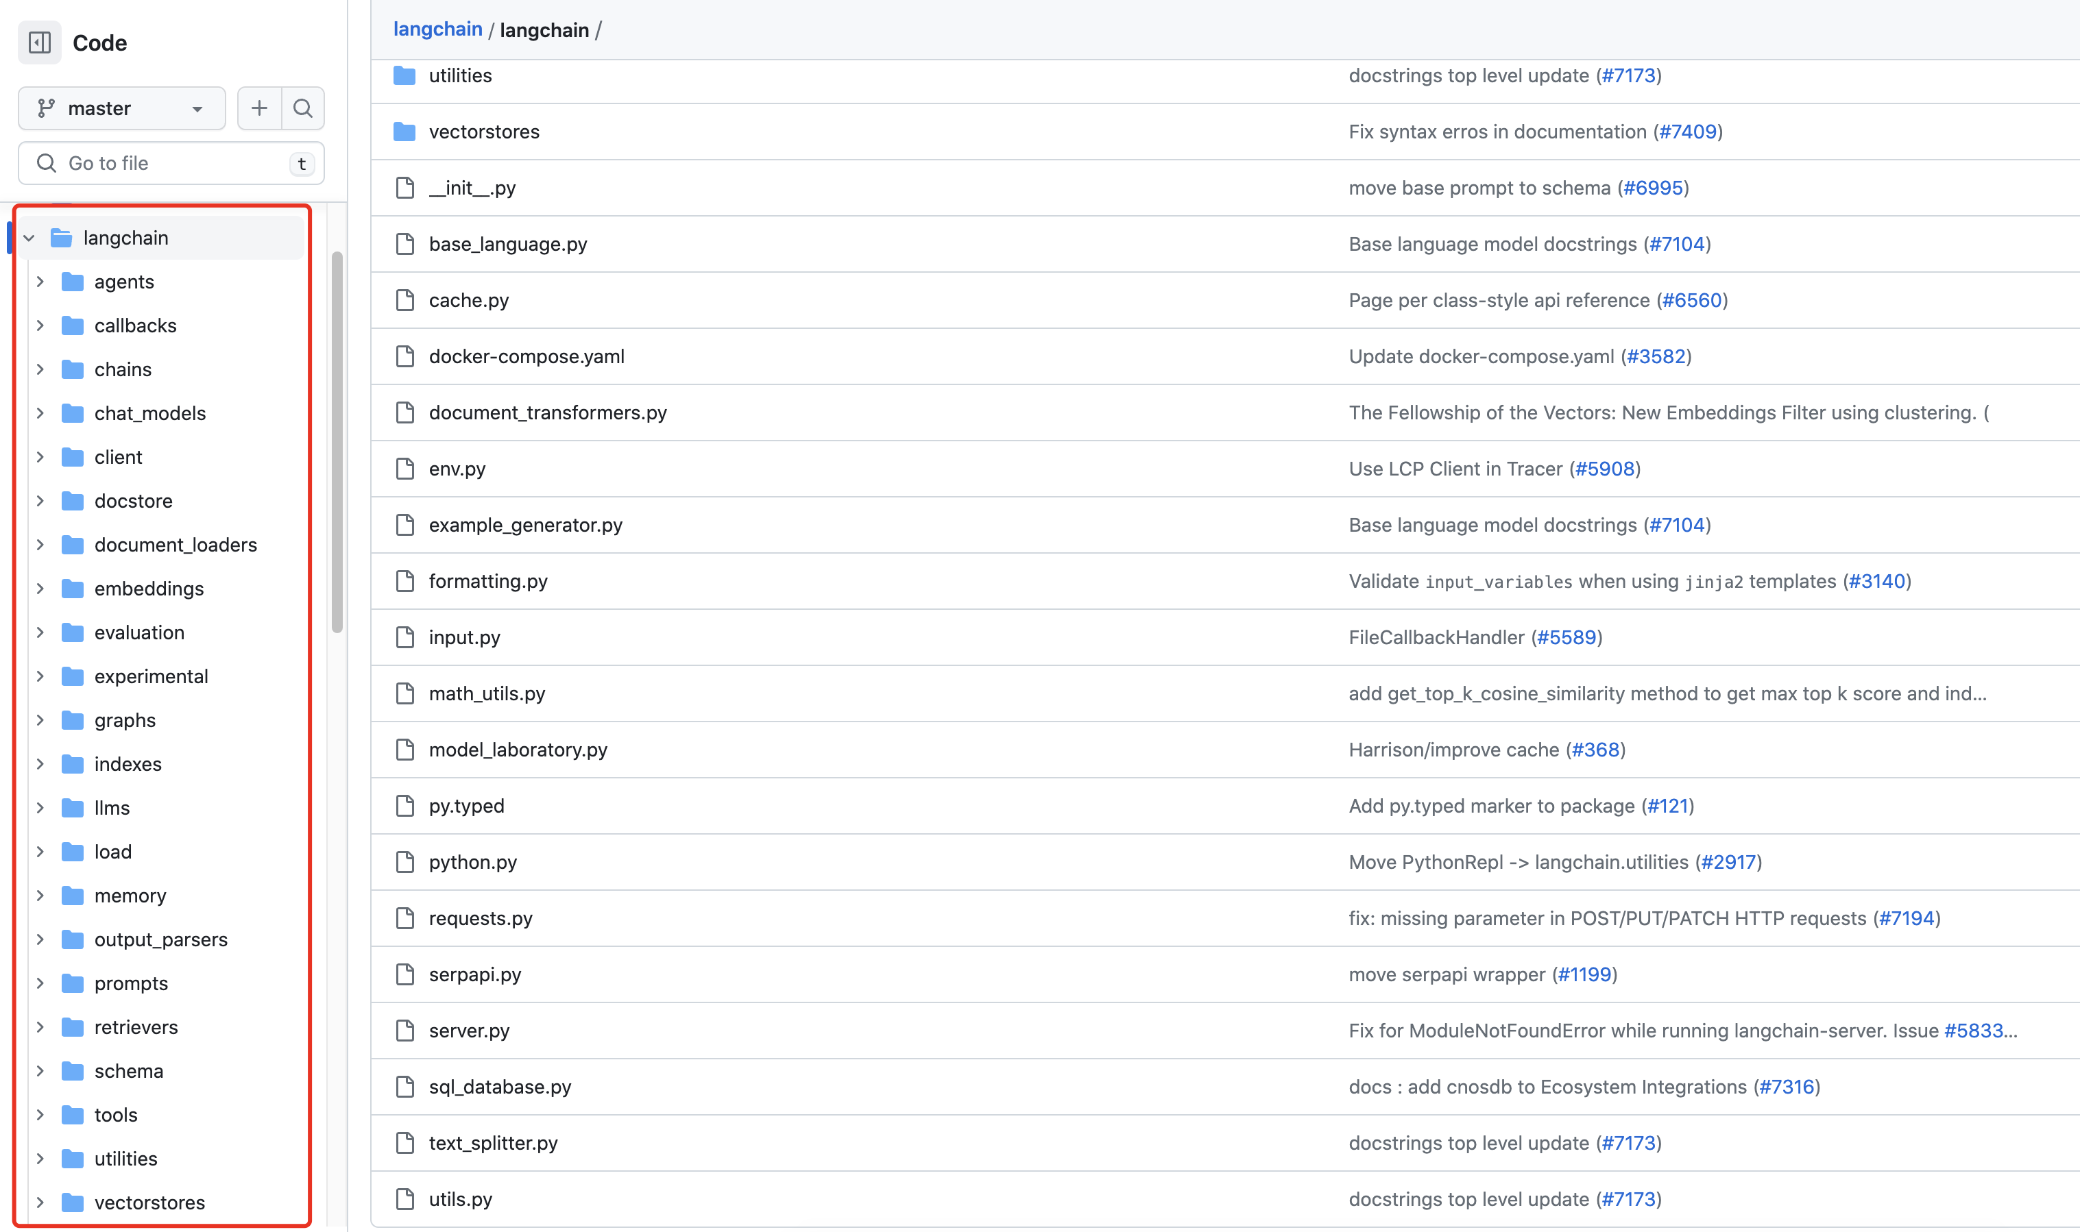Collapse the side file tree panel icon
The height and width of the screenshot is (1232, 2080).
point(39,42)
